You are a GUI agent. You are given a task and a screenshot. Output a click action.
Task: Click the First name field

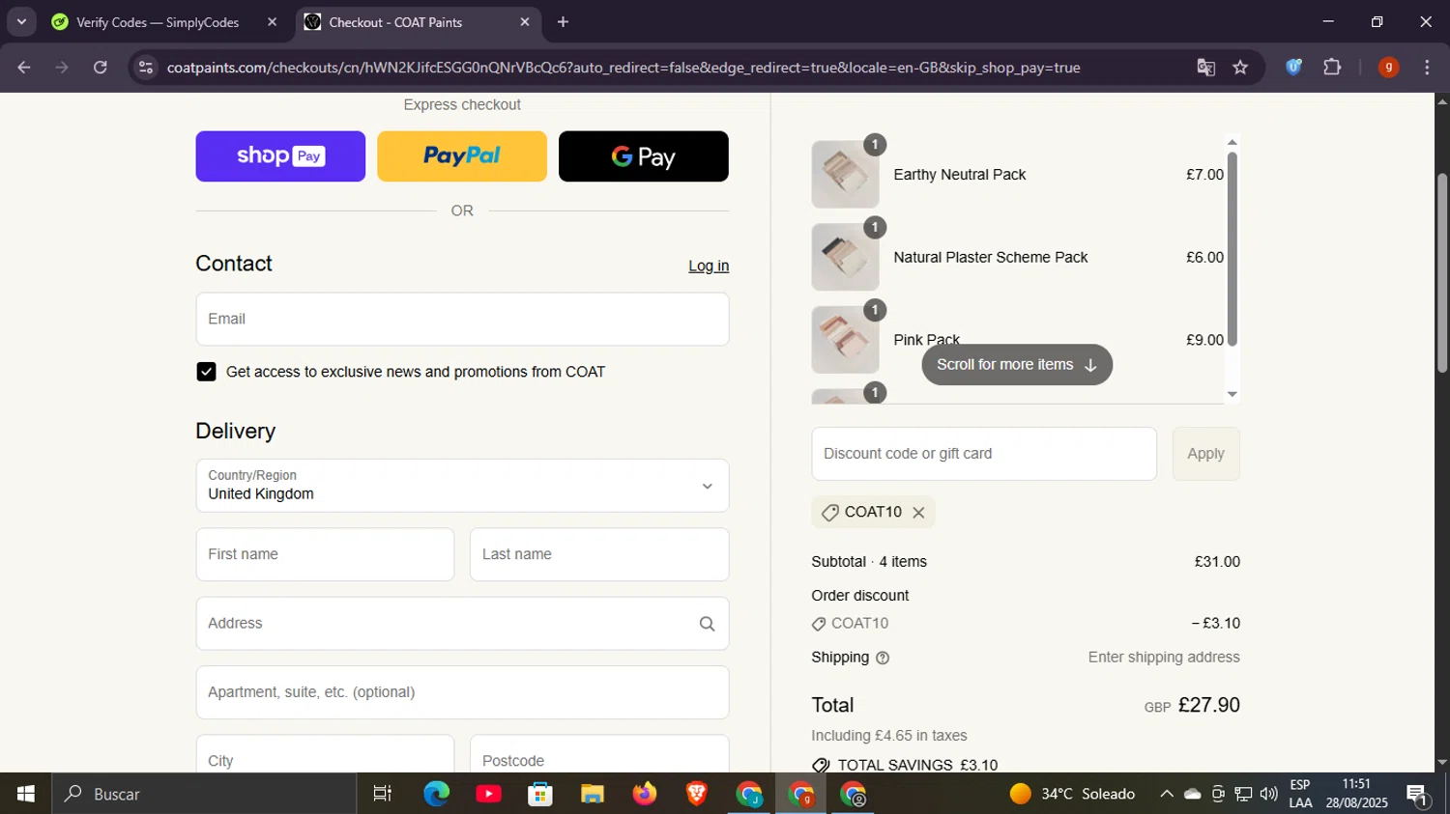[325, 554]
